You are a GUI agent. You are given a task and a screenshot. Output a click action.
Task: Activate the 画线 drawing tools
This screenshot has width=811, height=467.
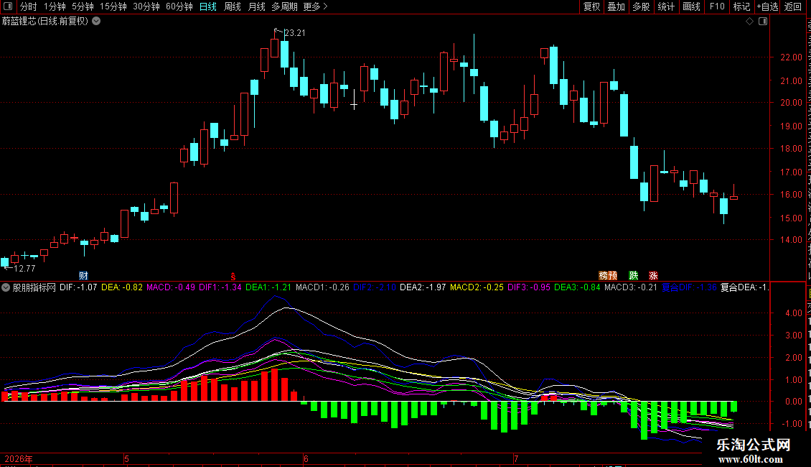pyautogui.click(x=692, y=6)
